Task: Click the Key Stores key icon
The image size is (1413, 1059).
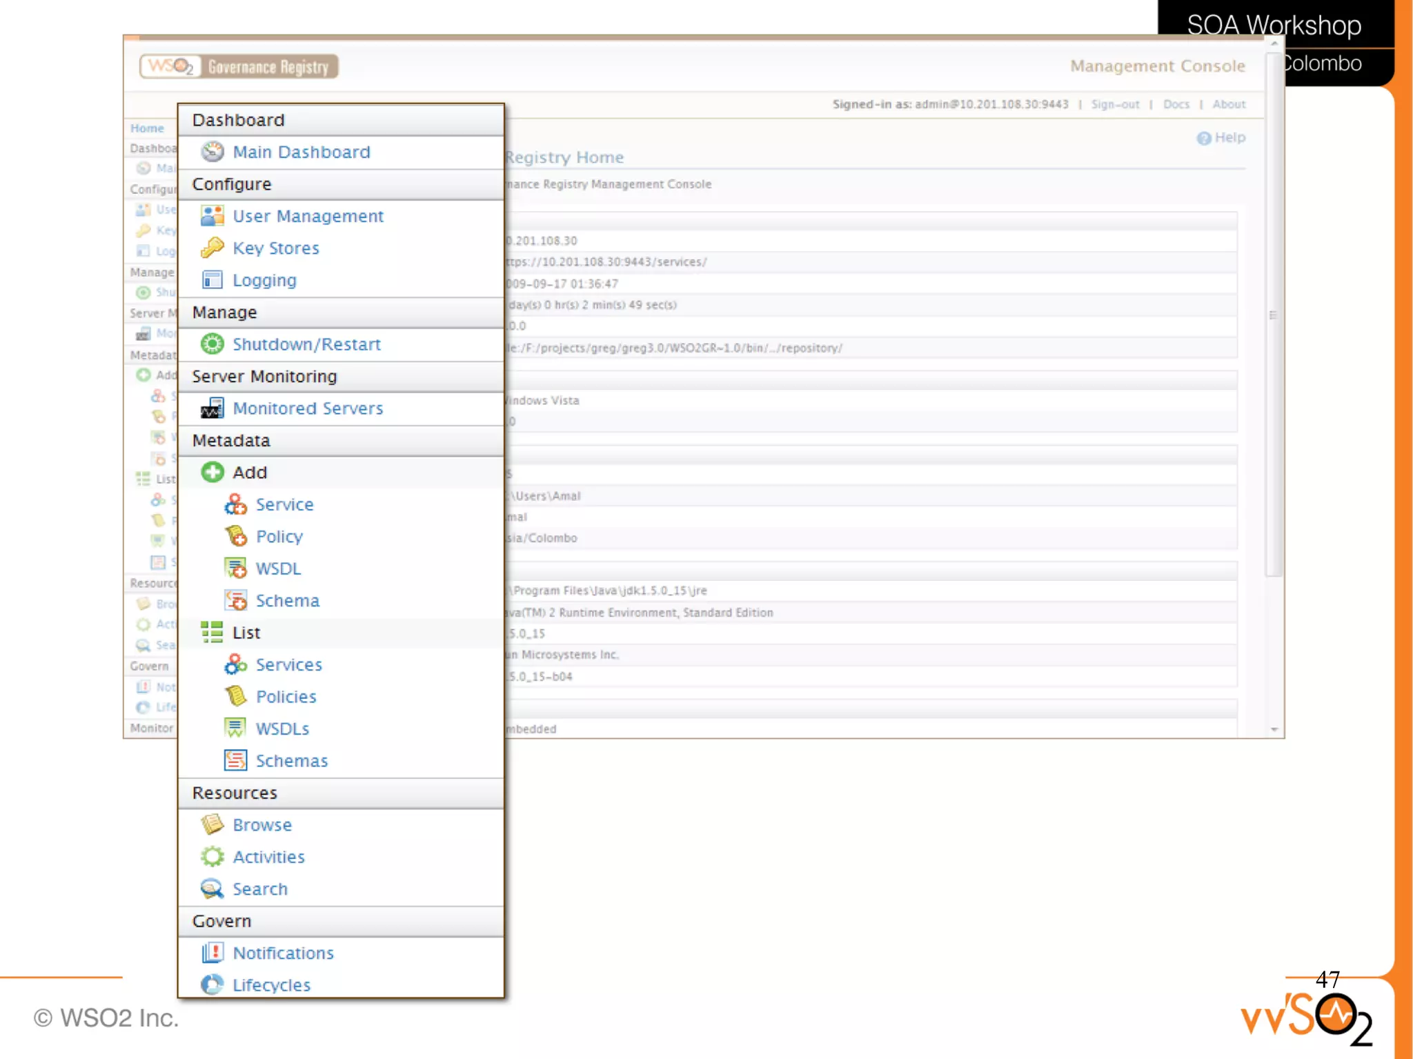Action: (213, 248)
